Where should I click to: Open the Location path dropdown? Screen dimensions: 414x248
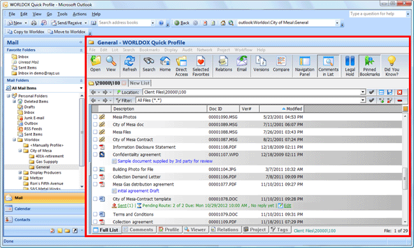[x=363, y=92]
